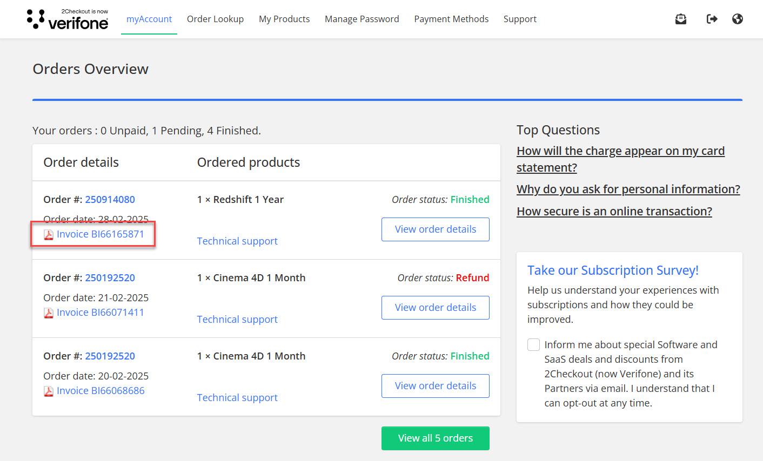Open order number 250914080 link
This screenshot has width=763, height=461.
tap(110, 200)
